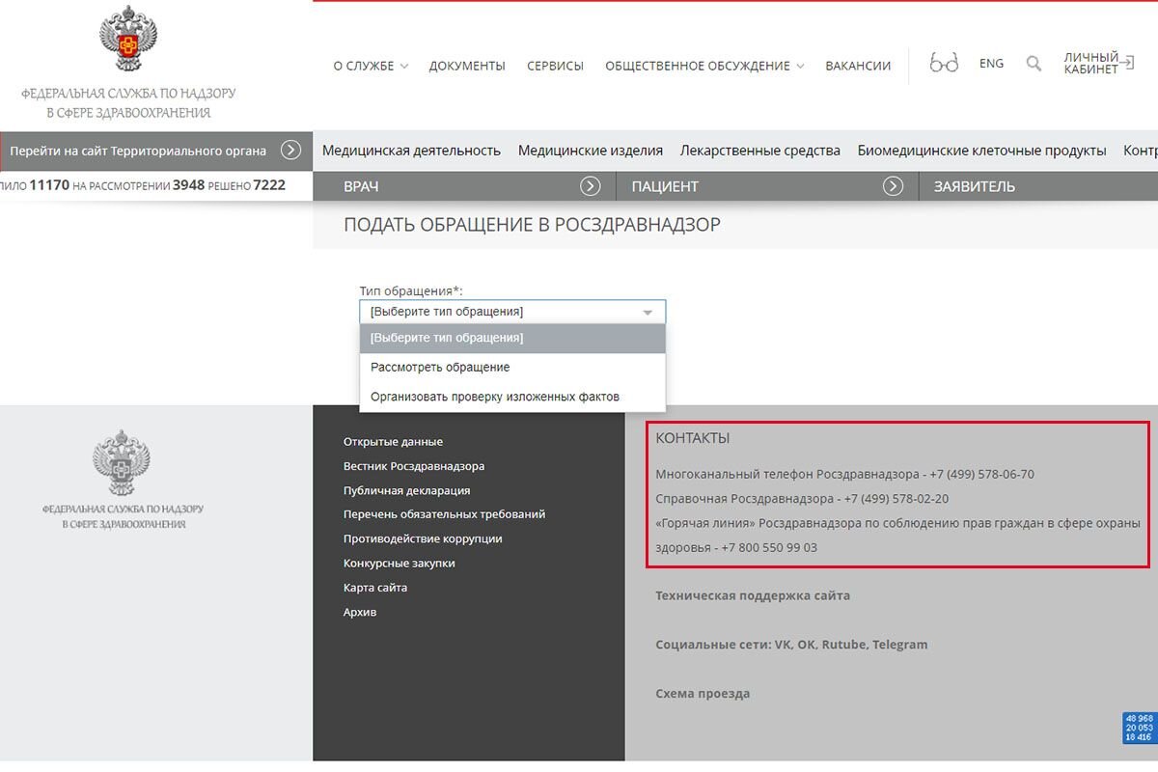Open the Схема проезда page
This screenshot has width=1158, height=772.
click(x=703, y=693)
